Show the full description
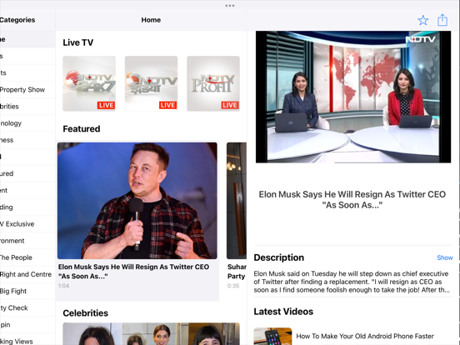 point(445,257)
